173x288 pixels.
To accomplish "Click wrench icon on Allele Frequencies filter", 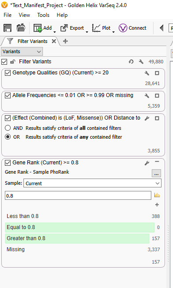I will pyautogui.click(x=147, y=96).
